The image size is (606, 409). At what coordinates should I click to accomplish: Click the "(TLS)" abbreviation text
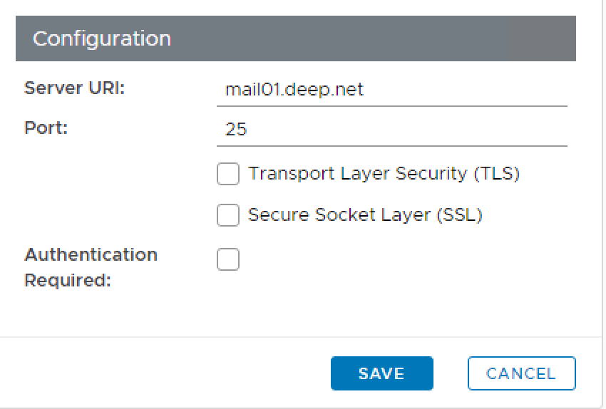pyautogui.click(x=497, y=174)
